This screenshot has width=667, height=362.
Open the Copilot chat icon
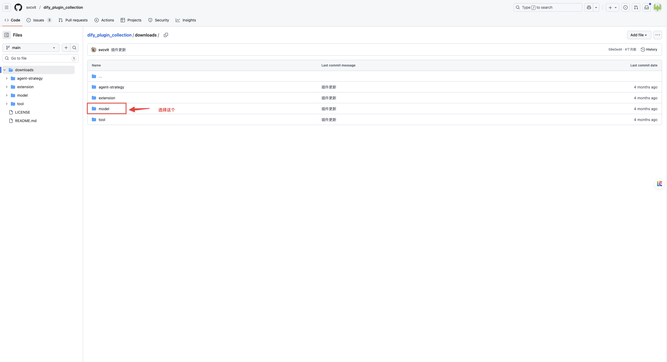click(x=589, y=7)
